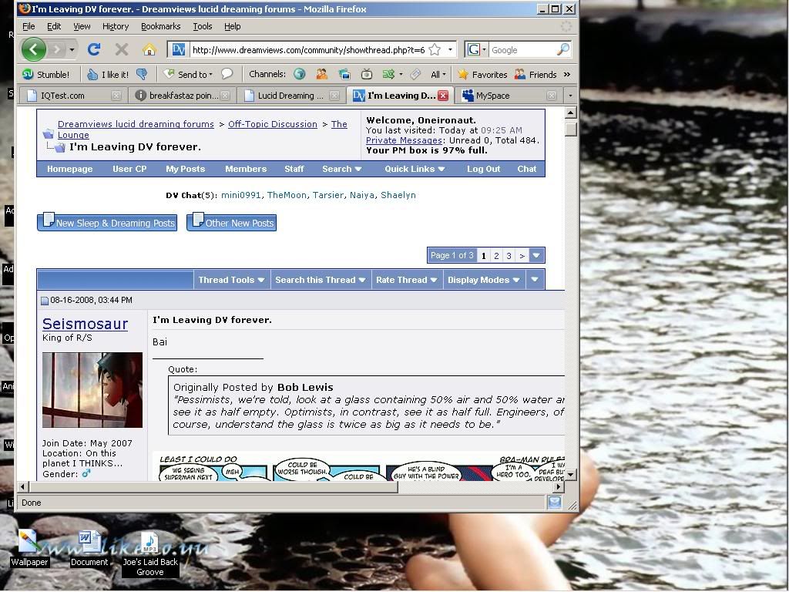Open the Display Modes dropdown
This screenshot has width=789, height=592.
click(484, 280)
